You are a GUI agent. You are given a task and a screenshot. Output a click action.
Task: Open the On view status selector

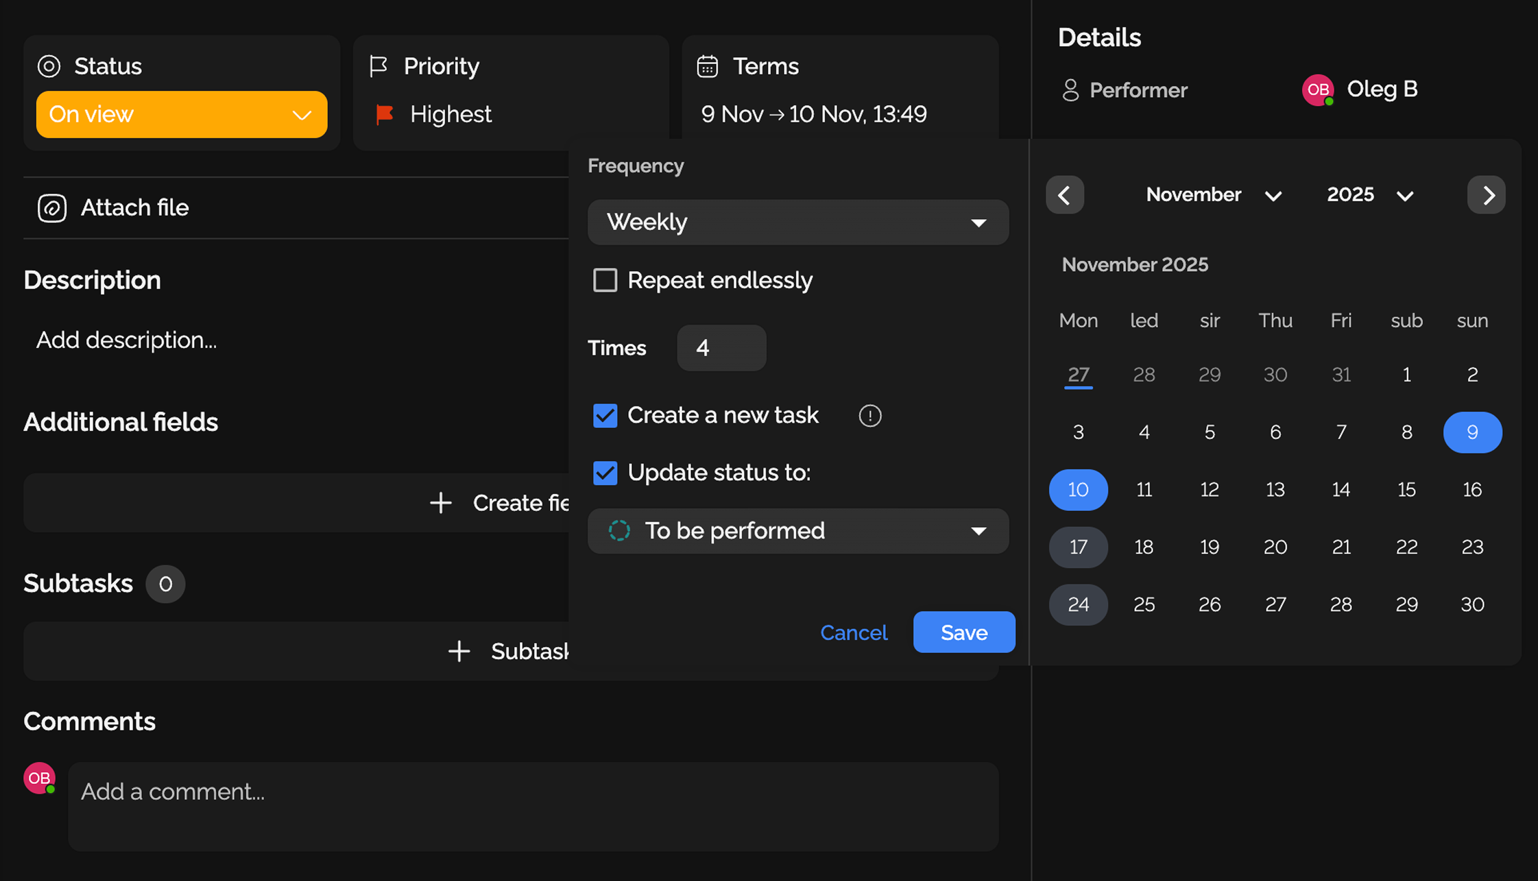181,115
